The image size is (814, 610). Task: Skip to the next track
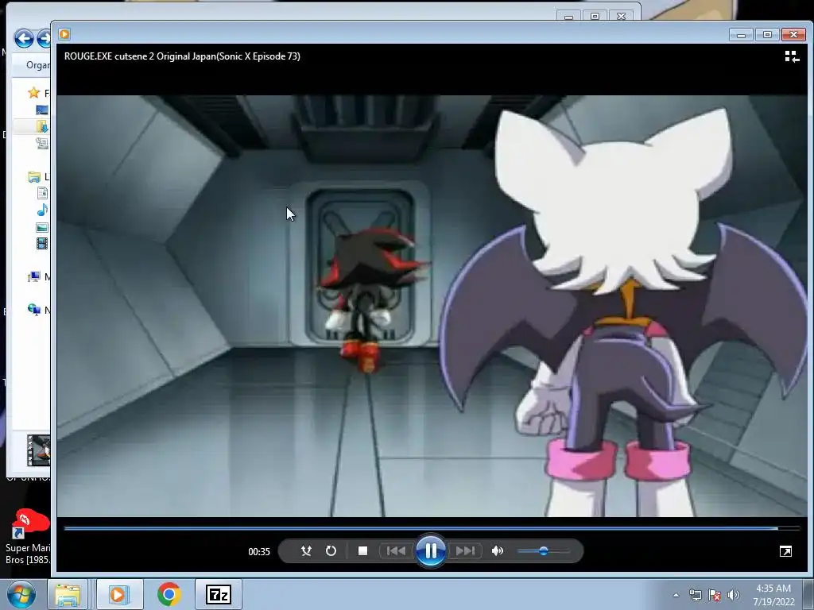[465, 551]
